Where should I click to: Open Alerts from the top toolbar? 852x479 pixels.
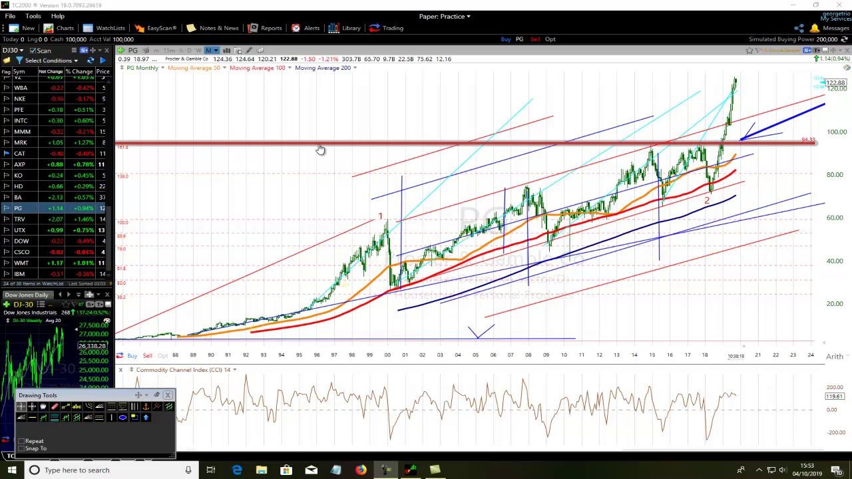click(x=306, y=28)
